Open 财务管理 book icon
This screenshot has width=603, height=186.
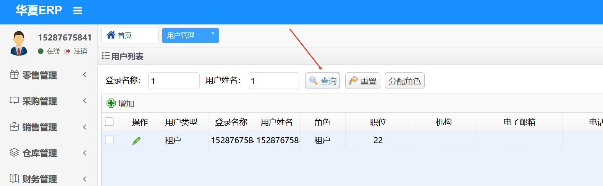[x=14, y=178]
